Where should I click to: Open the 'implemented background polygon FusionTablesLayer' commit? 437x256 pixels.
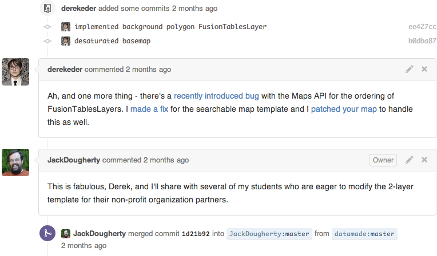tap(170, 27)
